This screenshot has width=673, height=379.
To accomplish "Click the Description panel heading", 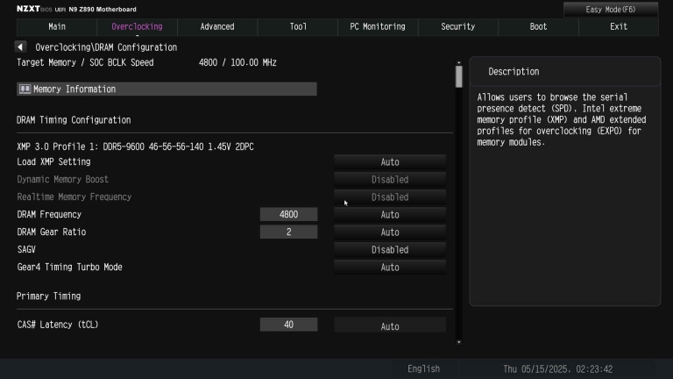I will click(514, 72).
